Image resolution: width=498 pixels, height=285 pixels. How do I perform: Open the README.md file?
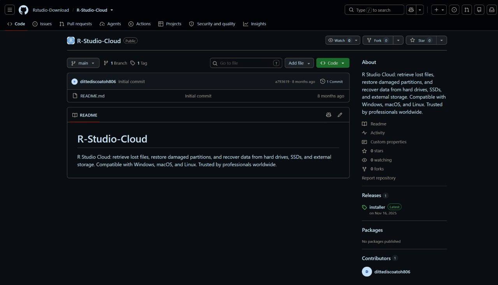(92, 96)
